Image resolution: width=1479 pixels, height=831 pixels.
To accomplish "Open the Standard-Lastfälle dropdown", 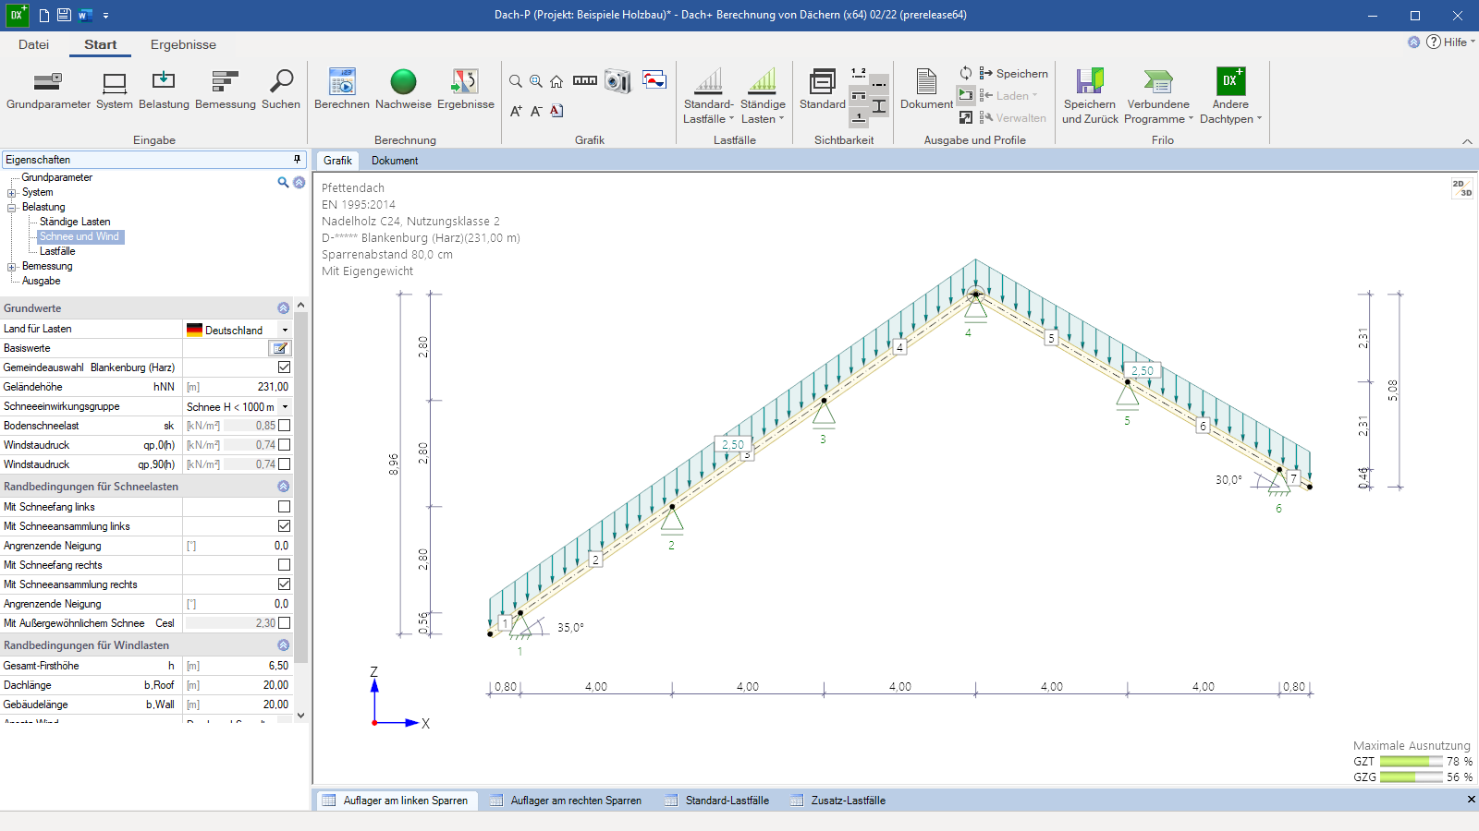I will point(708,96).
